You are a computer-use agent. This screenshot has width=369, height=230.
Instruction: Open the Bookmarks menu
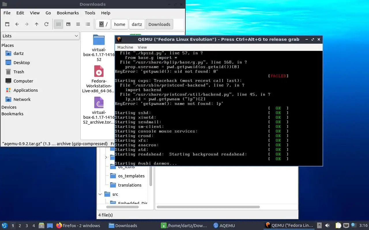click(x=68, y=13)
